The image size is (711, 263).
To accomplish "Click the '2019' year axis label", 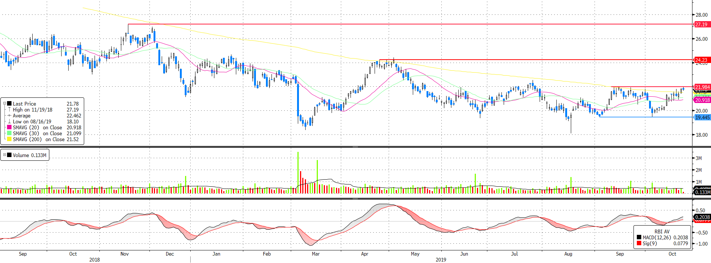I will [441, 260].
